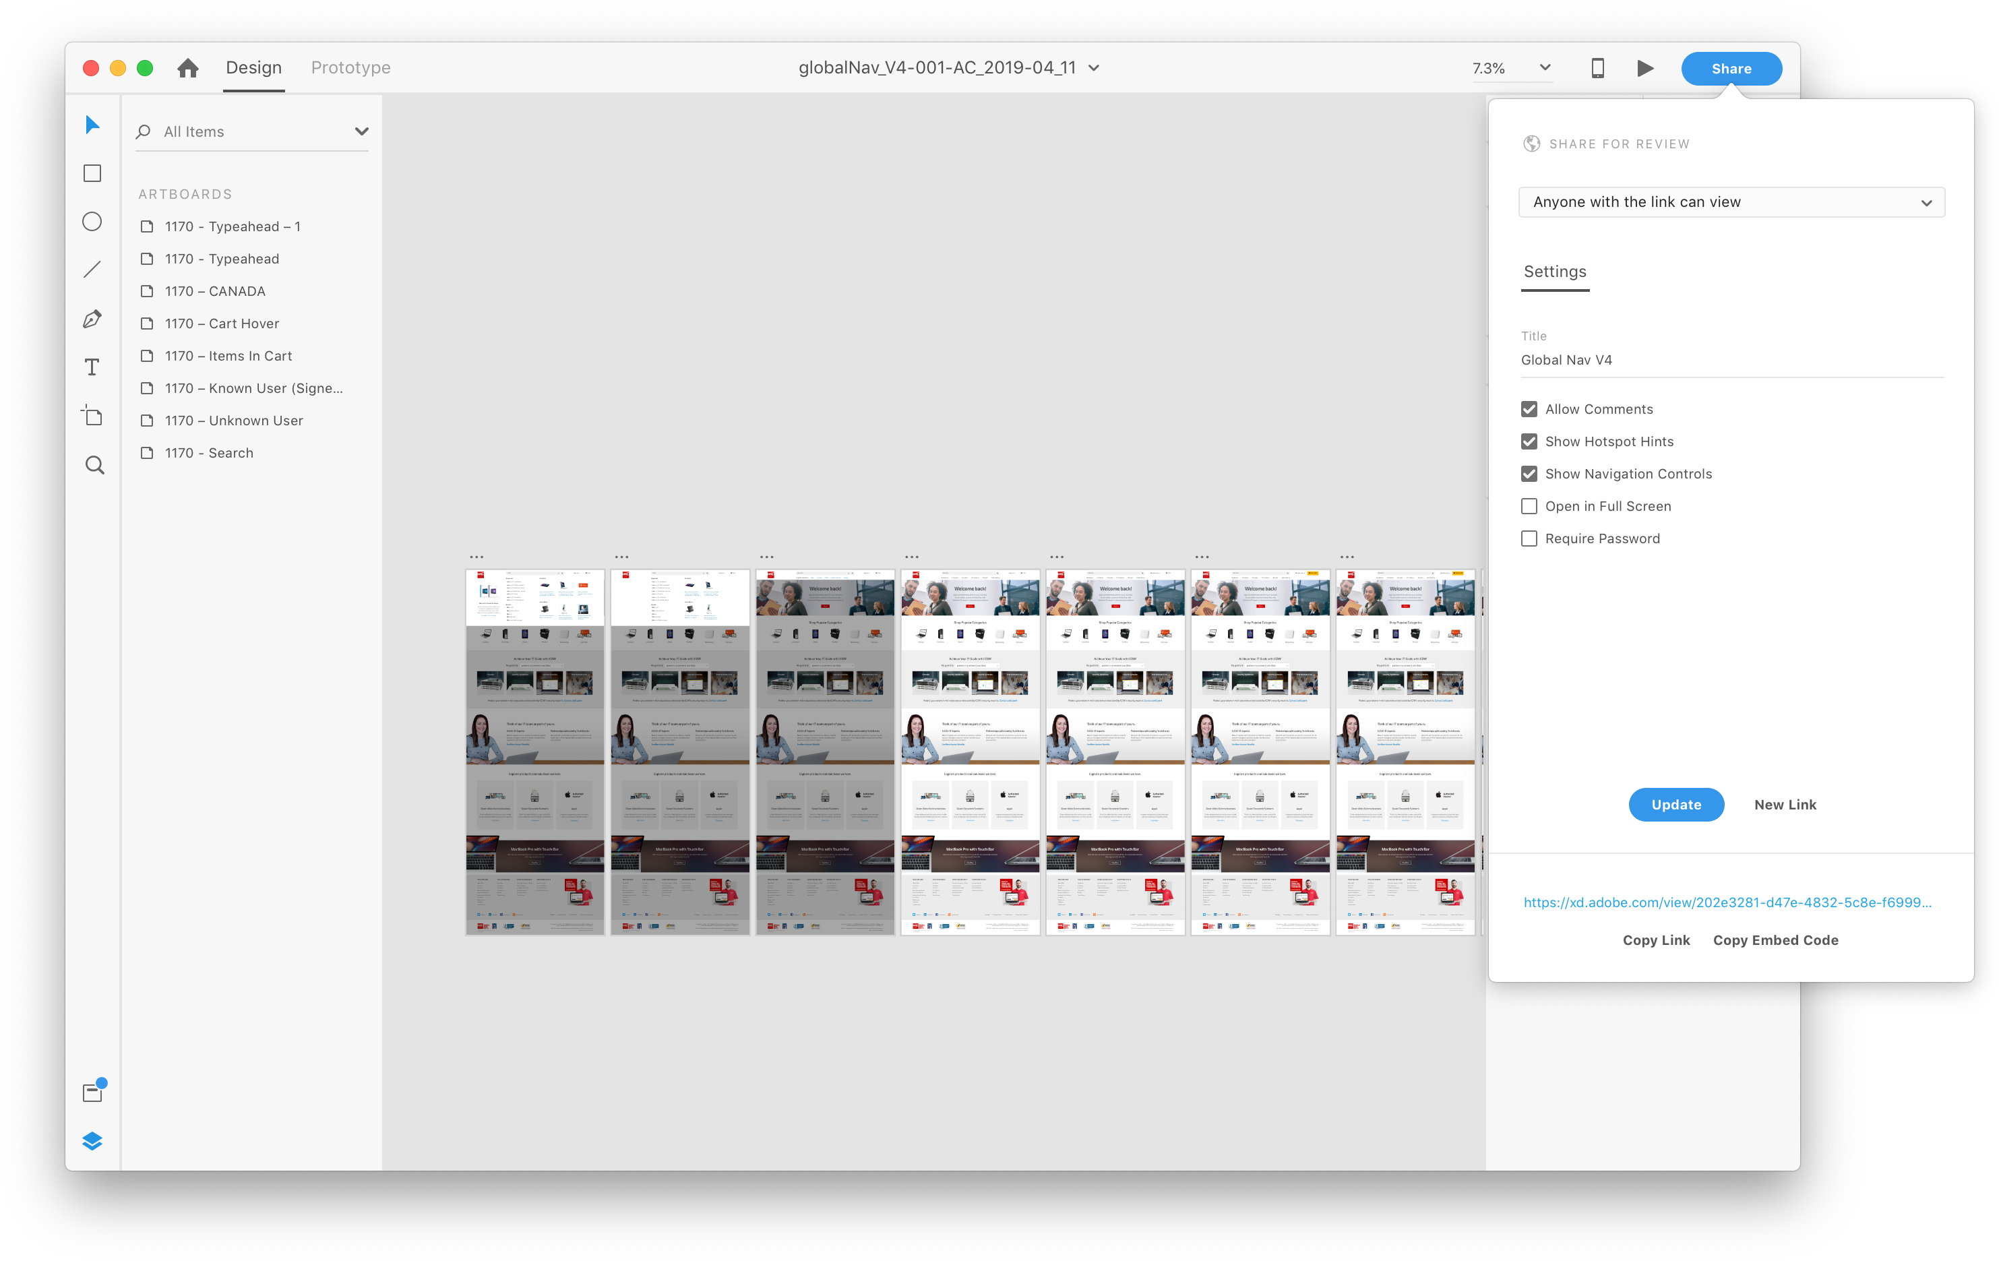
Task: Select the Settings tab in share panel
Action: click(1555, 272)
